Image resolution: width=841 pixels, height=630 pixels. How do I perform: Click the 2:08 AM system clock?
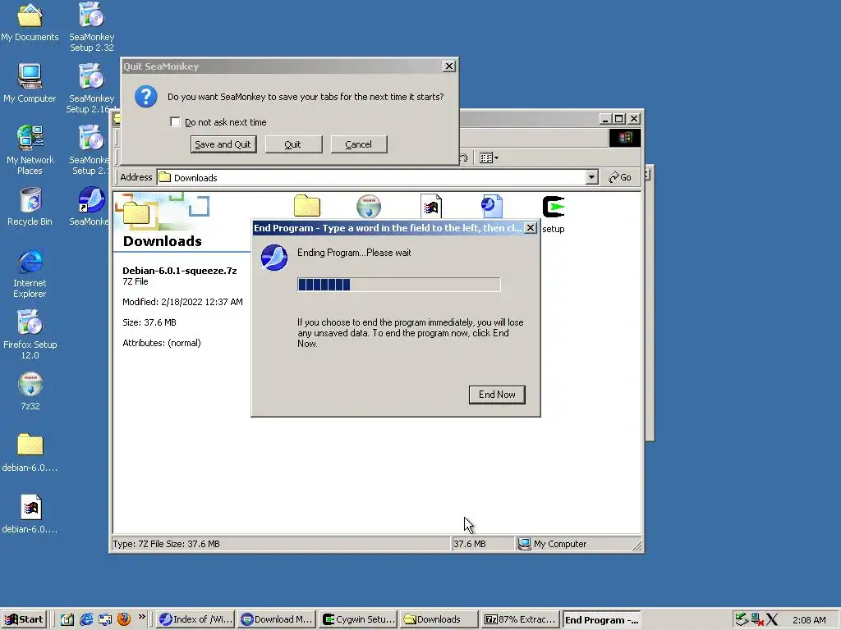(809, 620)
